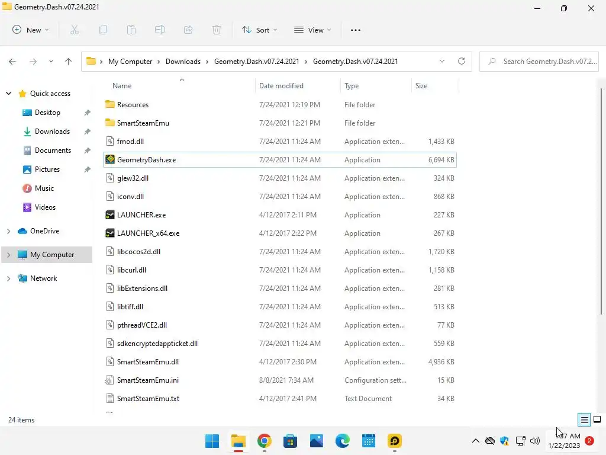Collapse the Quick access tree

[x=8, y=93]
